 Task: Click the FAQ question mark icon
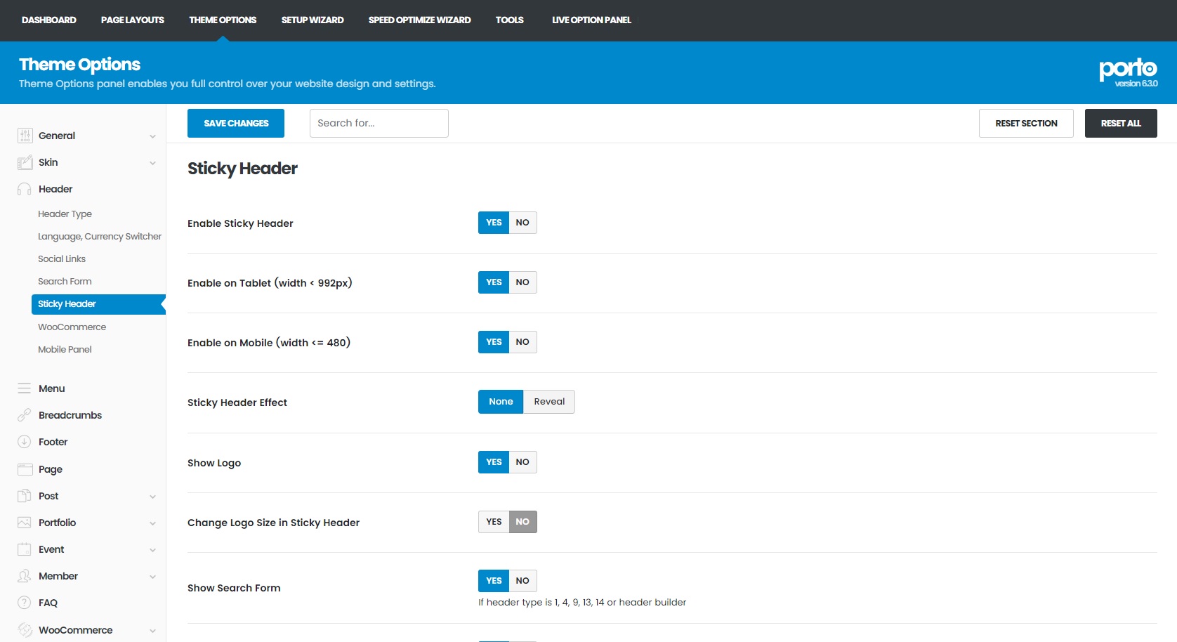pyautogui.click(x=24, y=602)
